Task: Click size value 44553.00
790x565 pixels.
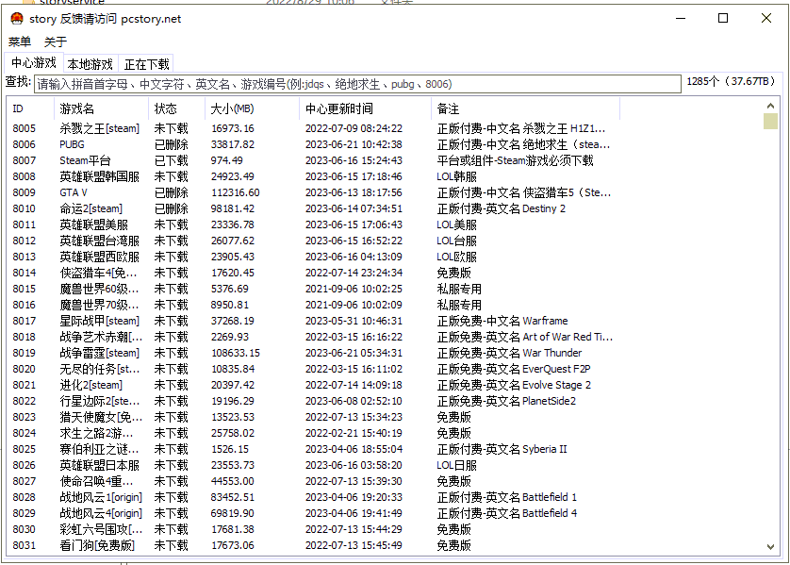Action: point(232,481)
